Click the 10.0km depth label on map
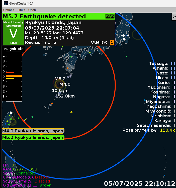 point(60,90)
